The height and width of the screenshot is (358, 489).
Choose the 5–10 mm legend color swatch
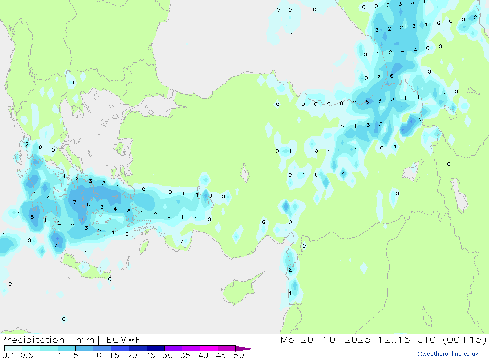point(85,348)
